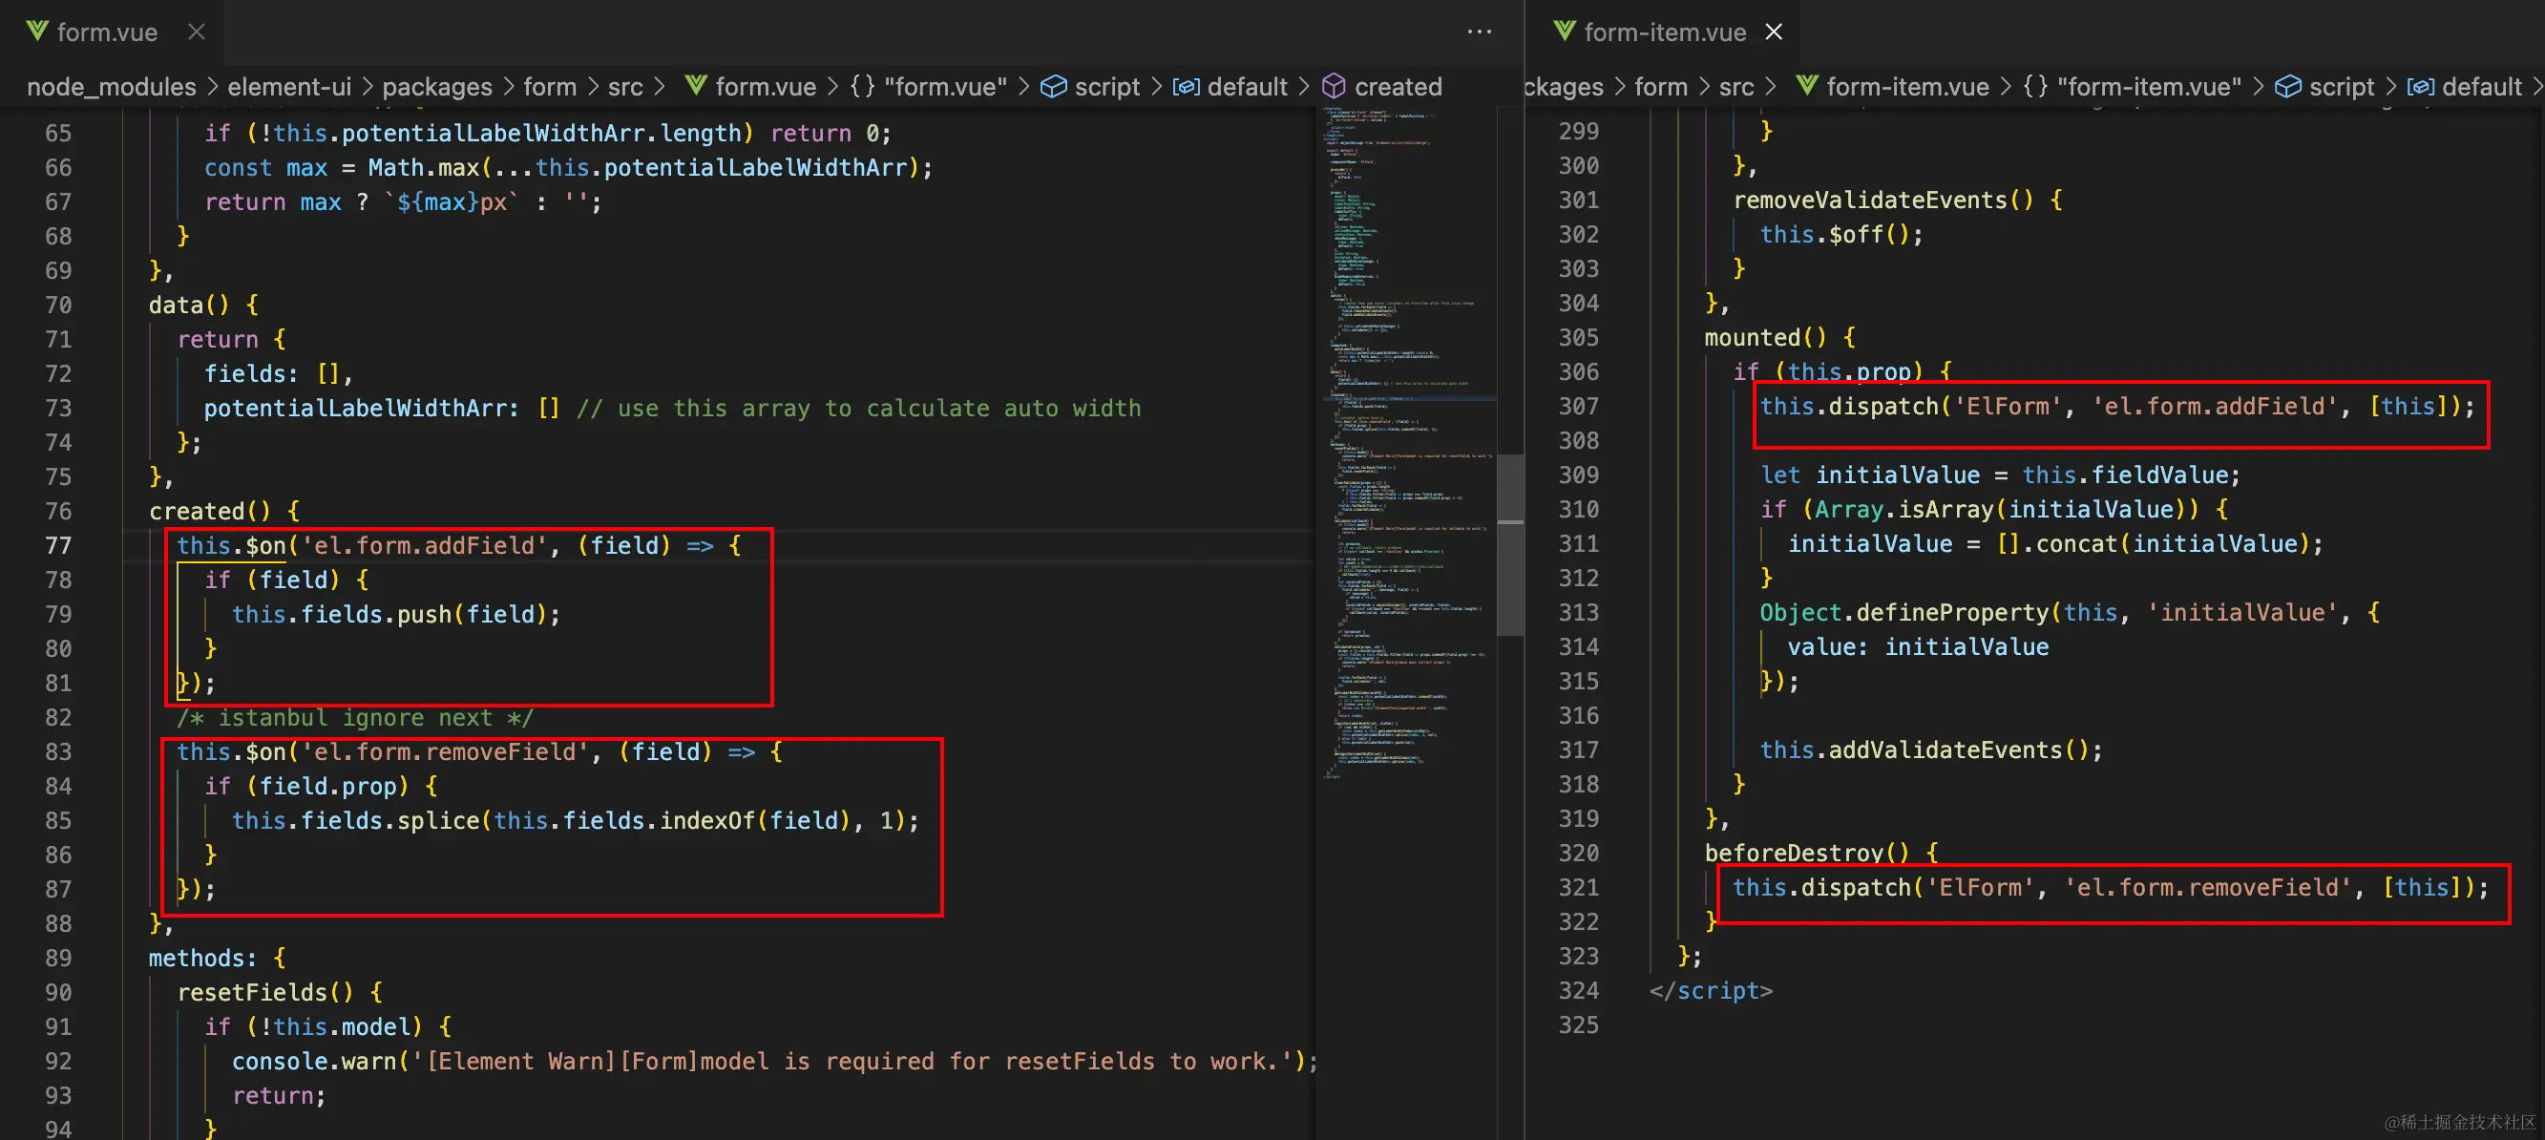This screenshot has width=2545, height=1140.
Task: Click line number 83 in form.vue
Action: point(58,751)
